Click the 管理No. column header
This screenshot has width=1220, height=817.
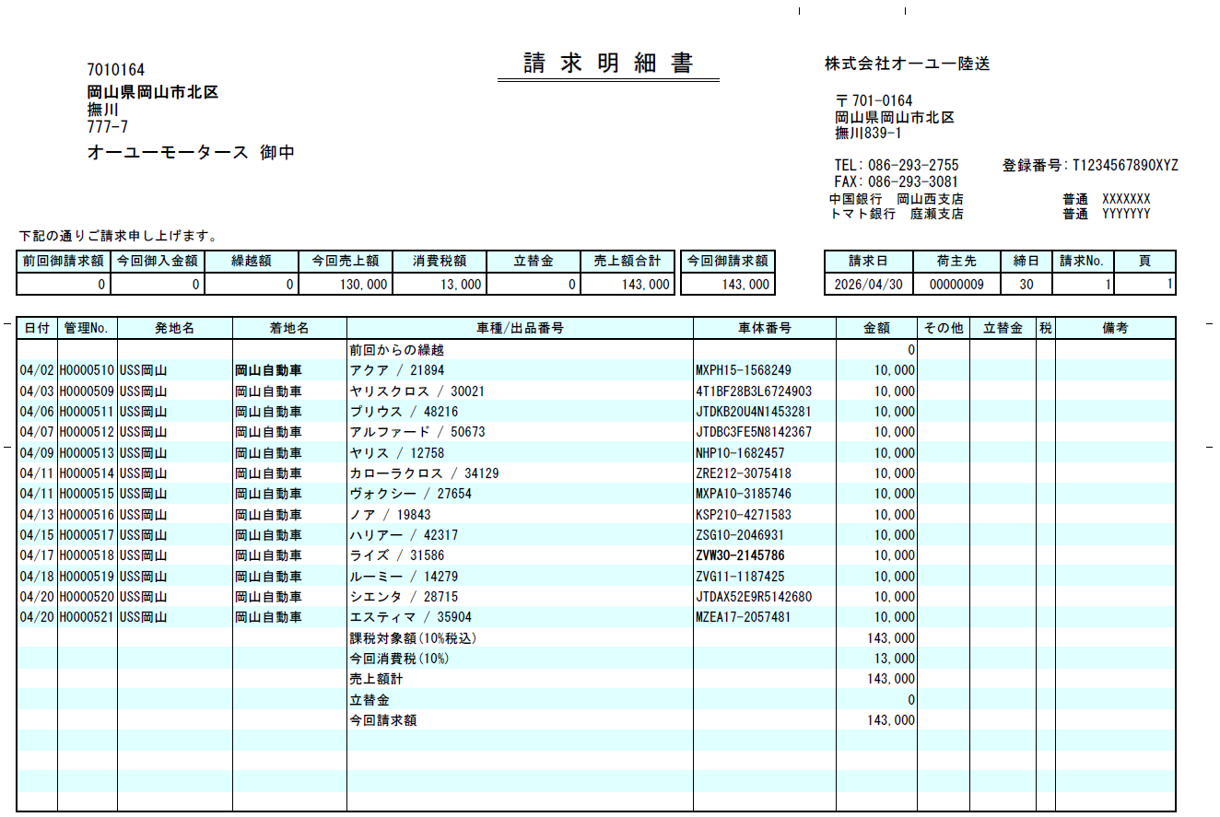87,328
